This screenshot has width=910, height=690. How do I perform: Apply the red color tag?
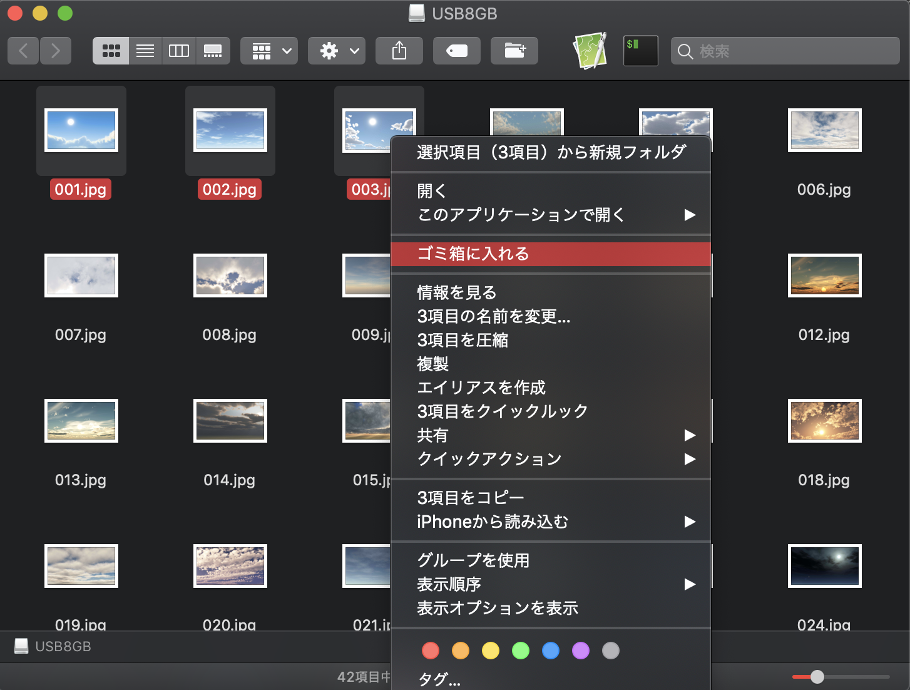tap(431, 651)
